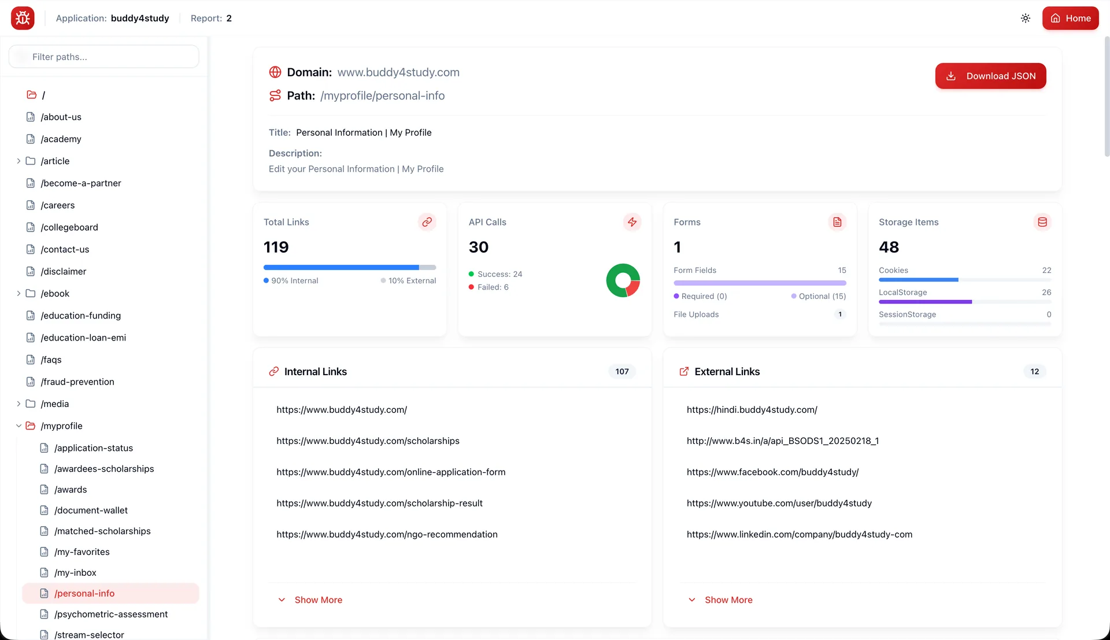Focus the Filter paths search field
Image resolution: width=1110 pixels, height=640 pixels.
[x=104, y=57]
